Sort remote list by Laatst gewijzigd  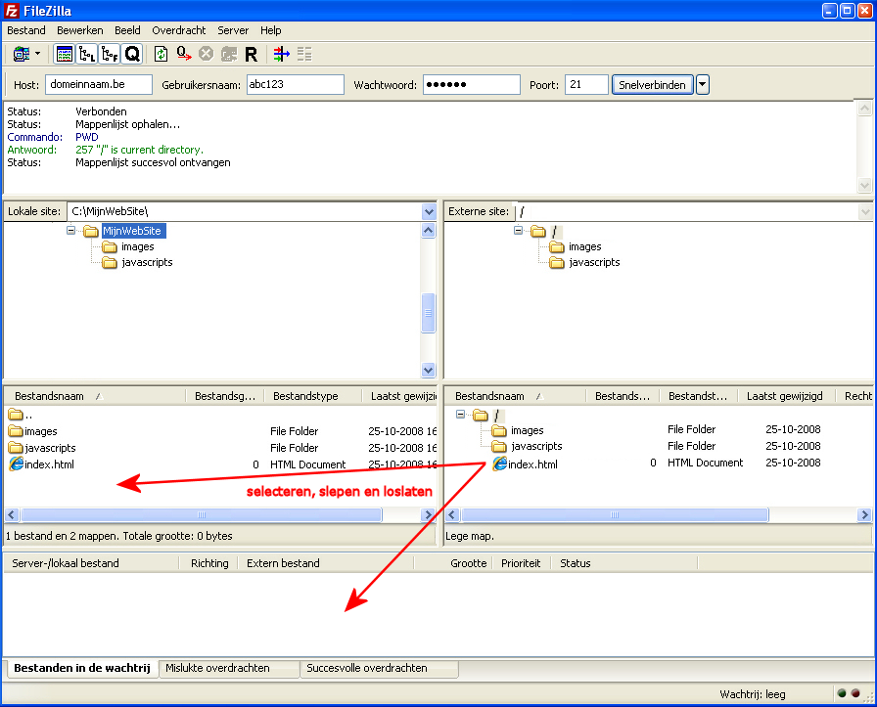pos(785,396)
